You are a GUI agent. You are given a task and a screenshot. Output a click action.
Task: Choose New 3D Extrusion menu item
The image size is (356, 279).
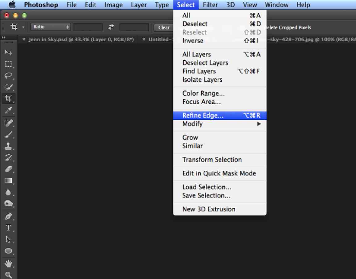[x=220, y=209]
